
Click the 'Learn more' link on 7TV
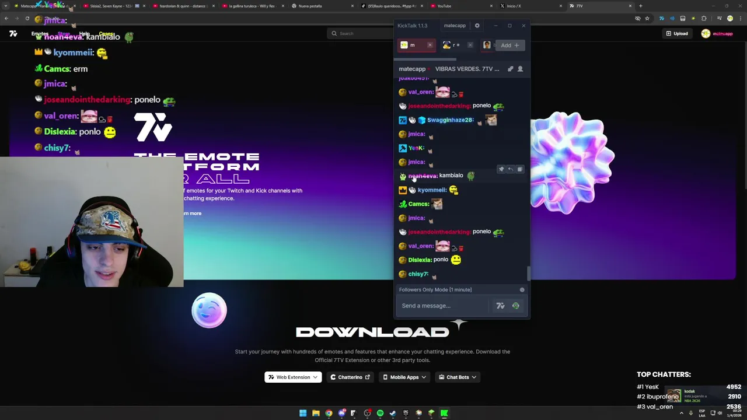192,213
